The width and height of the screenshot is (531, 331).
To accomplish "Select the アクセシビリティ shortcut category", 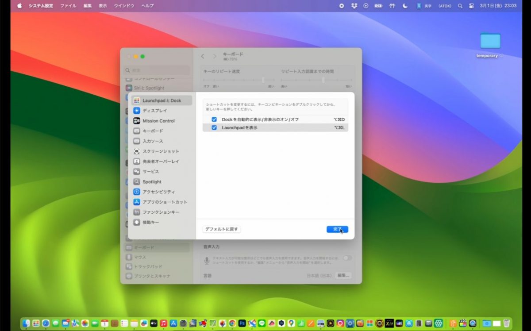I will coord(162,192).
